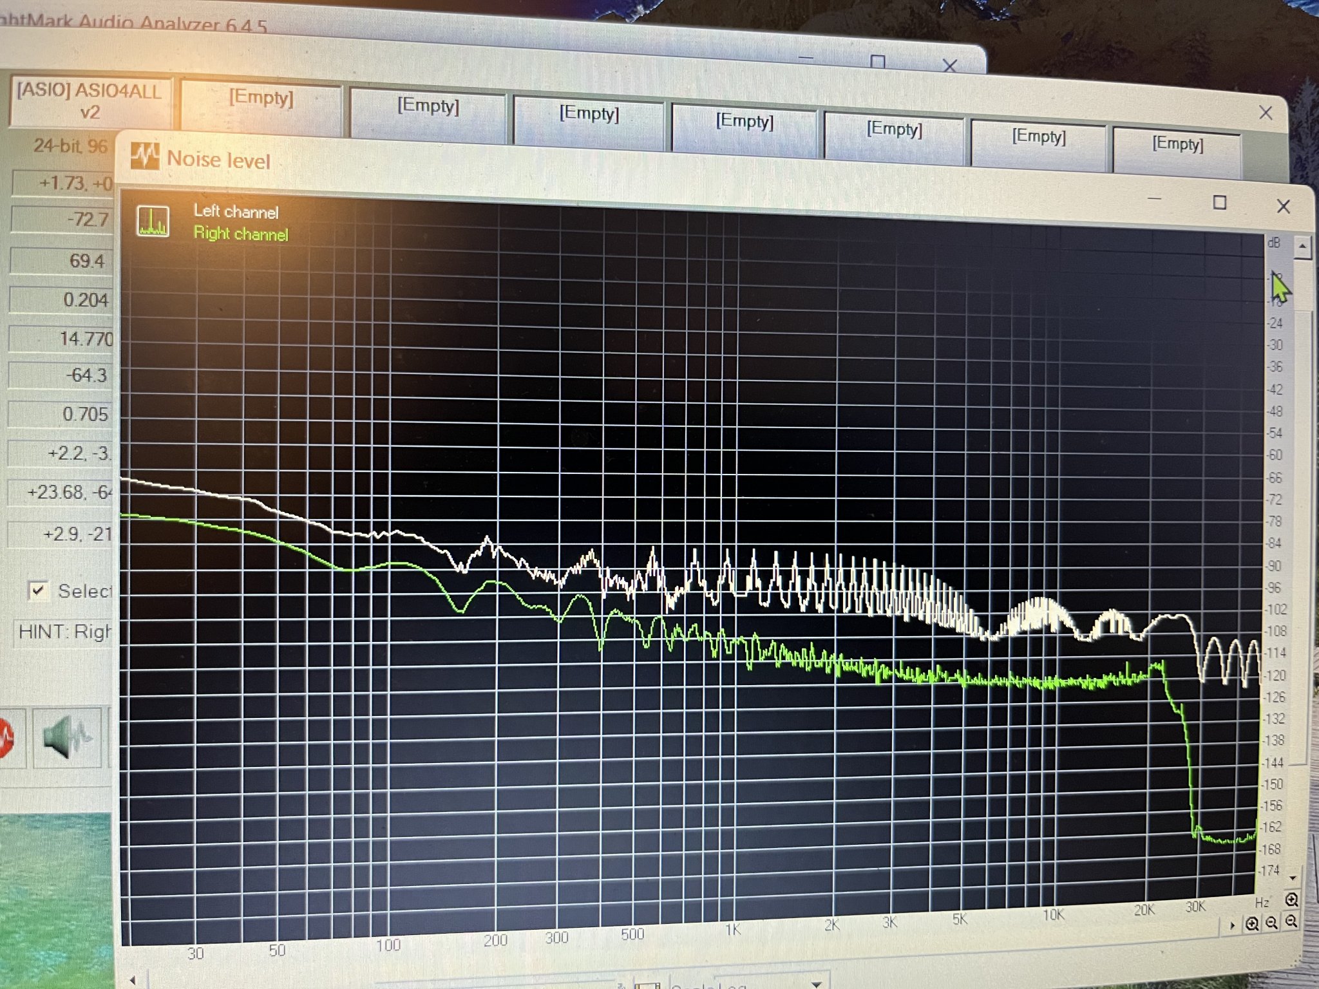Close the RightMark Audio Analyzer main window
Viewport: 1319px width, 989px height.
tap(949, 65)
